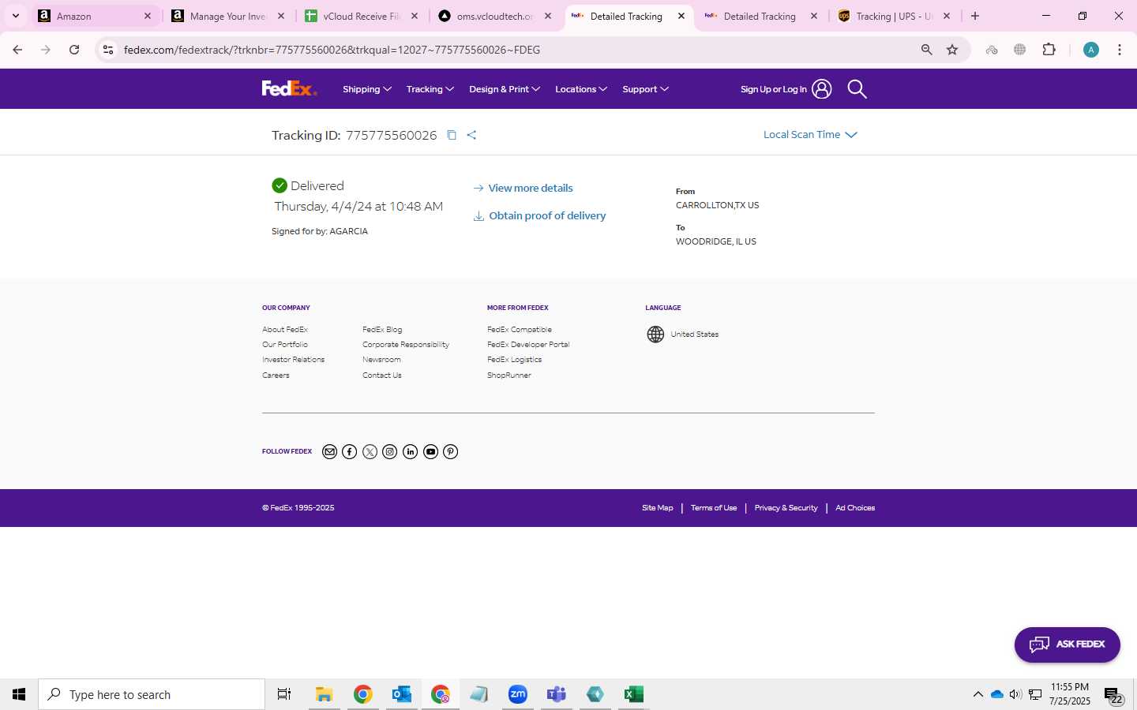Copy the tracking ID number icon
The height and width of the screenshot is (710, 1137).
pos(452,135)
